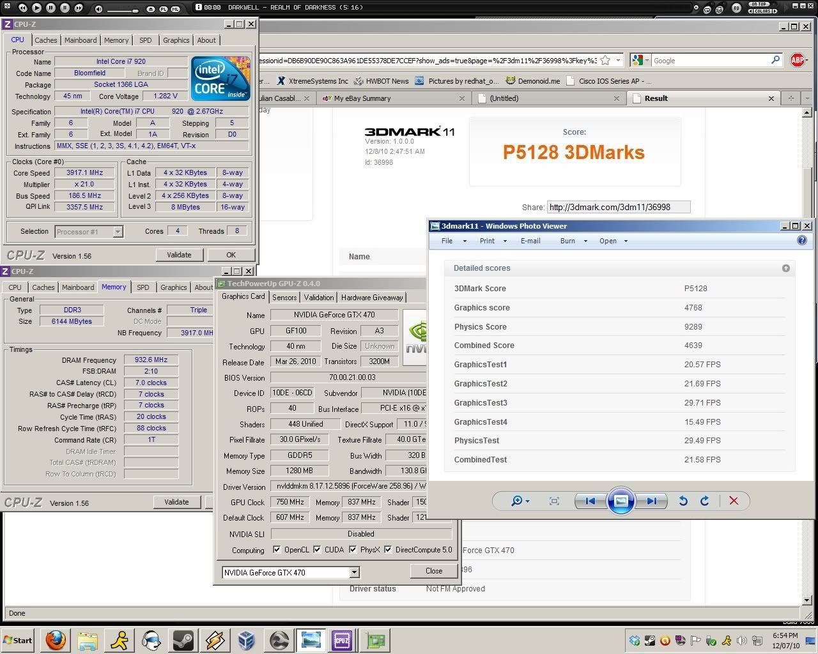Click the previous track button in media player
The height and width of the screenshot is (654, 818).
(22, 8)
